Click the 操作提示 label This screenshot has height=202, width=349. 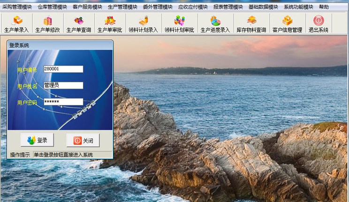(20, 155)
